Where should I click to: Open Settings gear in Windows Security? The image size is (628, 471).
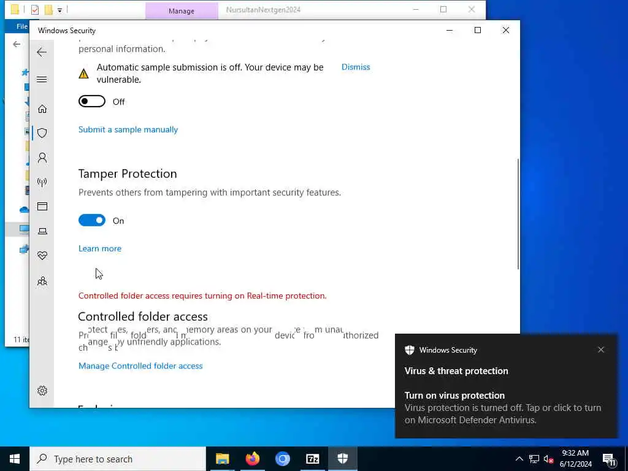click(x=42, y=391)
